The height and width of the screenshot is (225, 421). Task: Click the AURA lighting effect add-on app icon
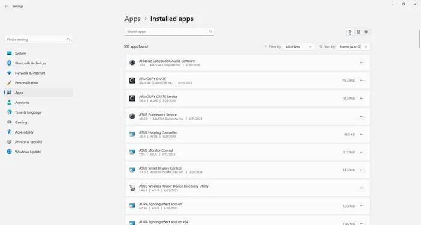132,206
